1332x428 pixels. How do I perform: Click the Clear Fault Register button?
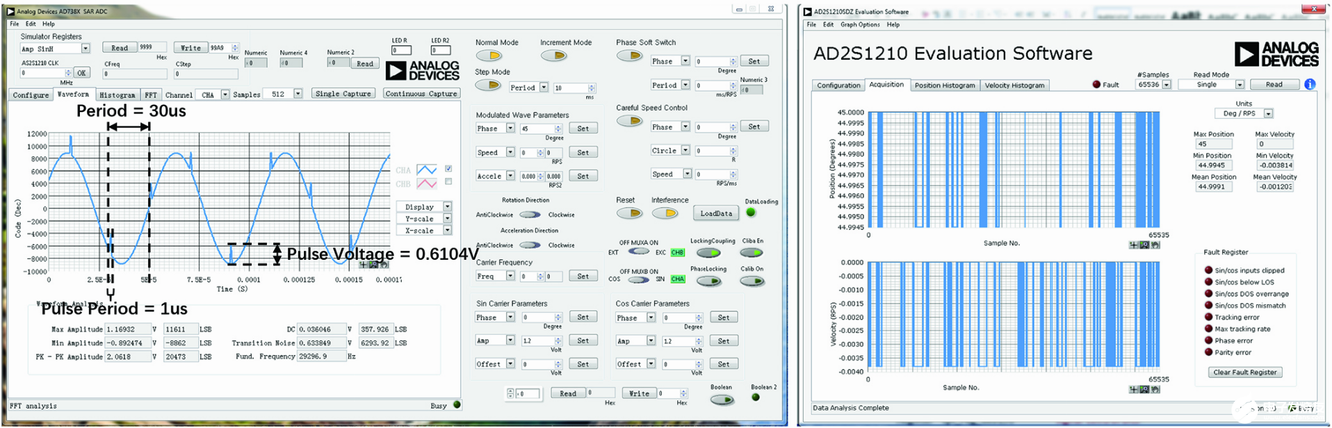1244,372
